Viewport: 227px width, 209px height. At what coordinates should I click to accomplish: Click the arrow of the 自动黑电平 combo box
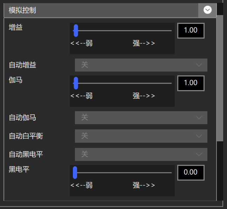(199, 154)
